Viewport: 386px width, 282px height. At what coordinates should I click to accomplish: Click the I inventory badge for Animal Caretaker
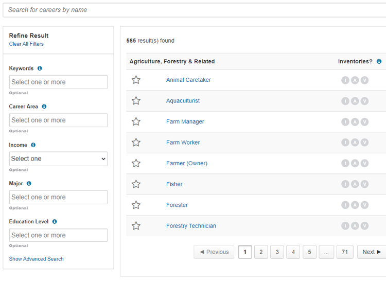(x=345, y=80)
